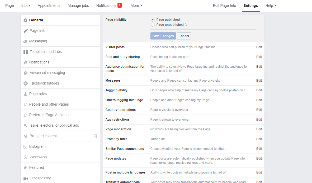Select the person icon beside Page roles
The image size is (312, 183).
click(x=25, y=94)
